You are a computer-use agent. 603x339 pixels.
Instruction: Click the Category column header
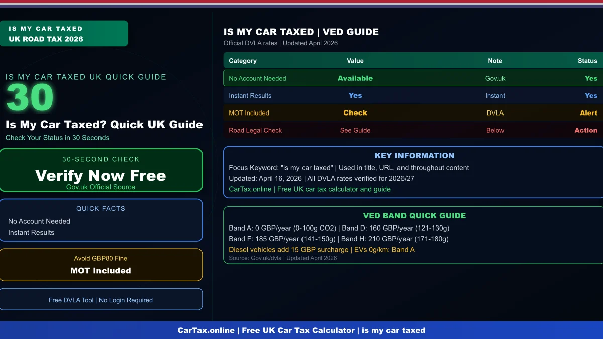(243, 61)
